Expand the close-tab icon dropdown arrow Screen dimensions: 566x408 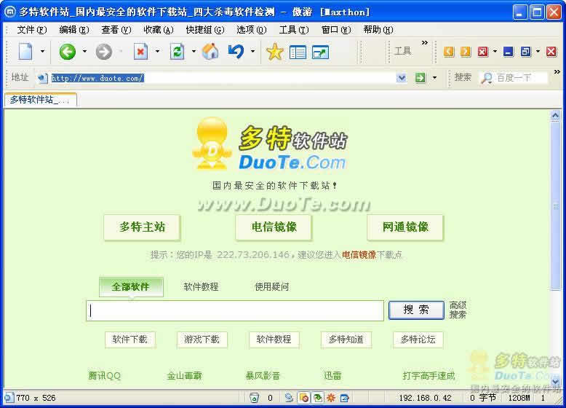tap(495, 51)
